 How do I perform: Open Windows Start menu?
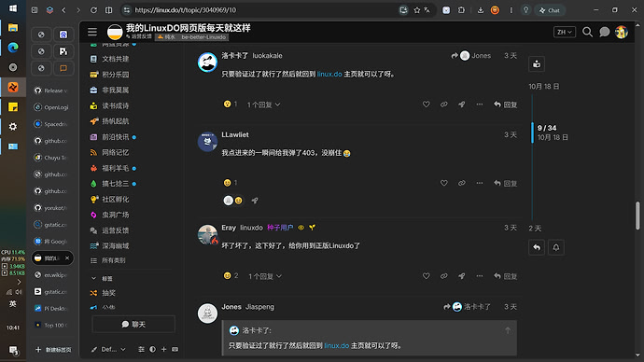tap(13, 8)
